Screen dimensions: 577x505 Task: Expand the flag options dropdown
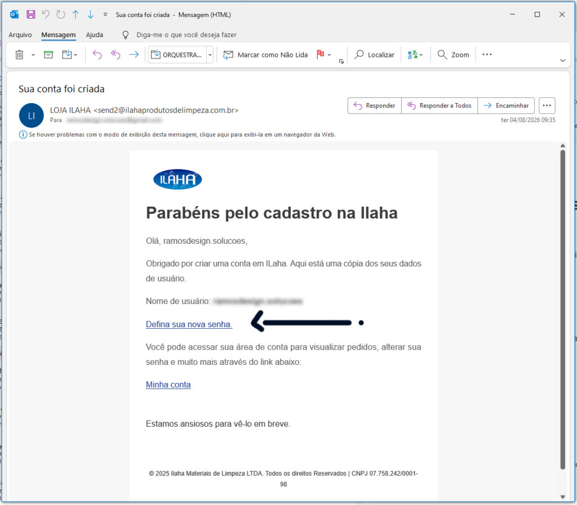[x=329, y=55]
